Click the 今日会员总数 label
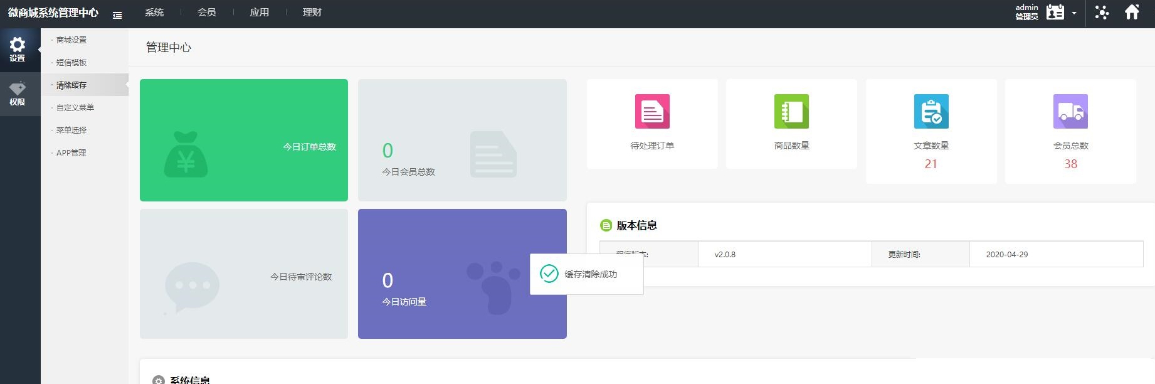 click(409, 172)
